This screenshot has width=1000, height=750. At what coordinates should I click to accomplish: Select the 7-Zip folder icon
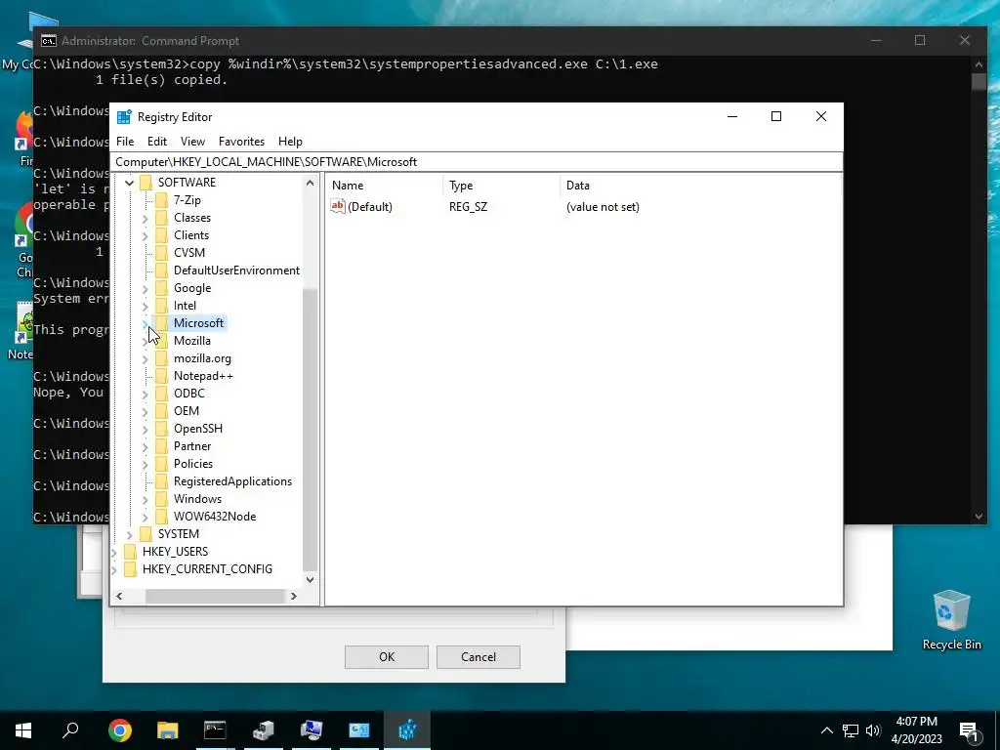coord(162,200)
